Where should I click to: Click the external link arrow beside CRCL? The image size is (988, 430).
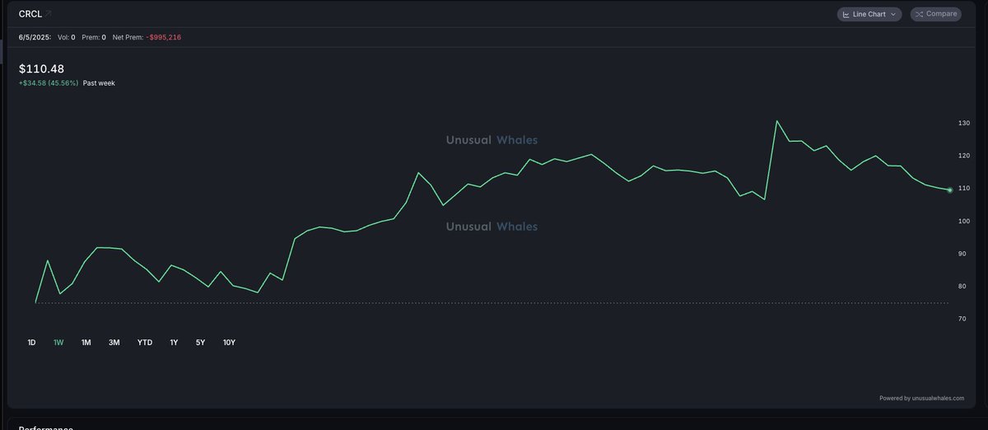click(x=48, y=14)
